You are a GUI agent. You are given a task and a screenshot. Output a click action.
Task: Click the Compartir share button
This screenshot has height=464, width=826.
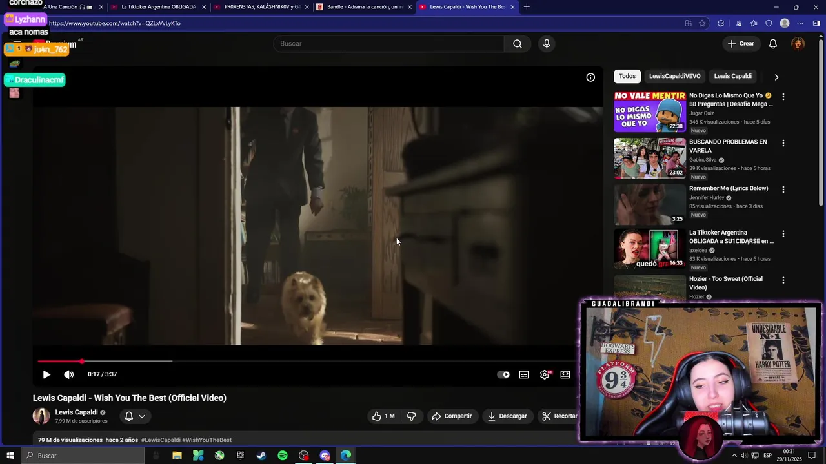point(452,416)
